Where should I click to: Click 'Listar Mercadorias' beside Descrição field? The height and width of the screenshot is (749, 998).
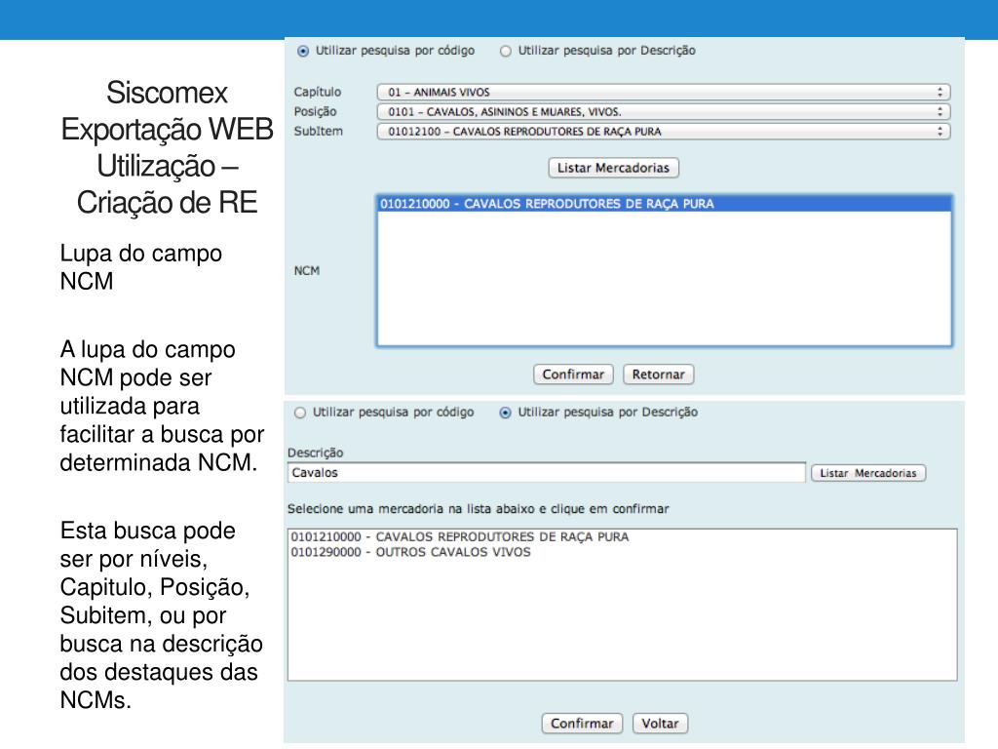coord(868,473)
